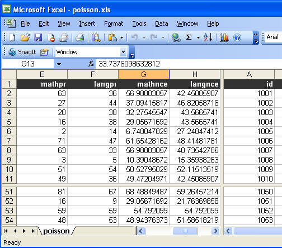Screen dimensions: 282x248
Task: Open a file with the Open folder icon
Action: pos(25,37)
